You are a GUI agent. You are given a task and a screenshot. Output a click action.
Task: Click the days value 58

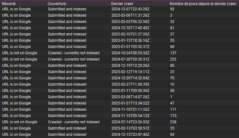click(172, 90)
